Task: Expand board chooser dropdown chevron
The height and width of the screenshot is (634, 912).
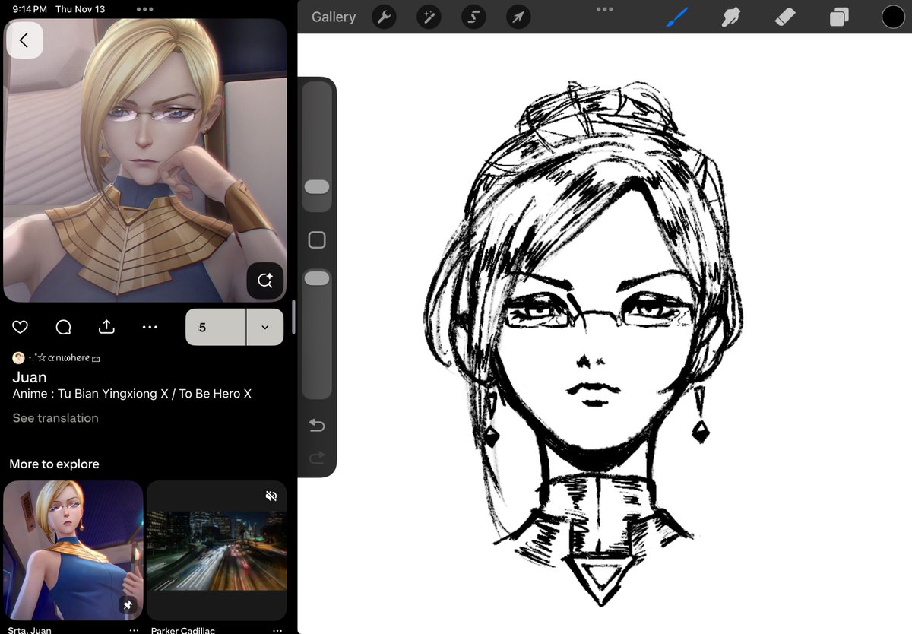Action: tap(264, 327)
